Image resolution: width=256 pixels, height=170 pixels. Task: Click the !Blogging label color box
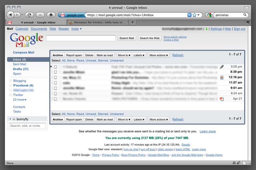pyautogui.click(x=11, y=81)
